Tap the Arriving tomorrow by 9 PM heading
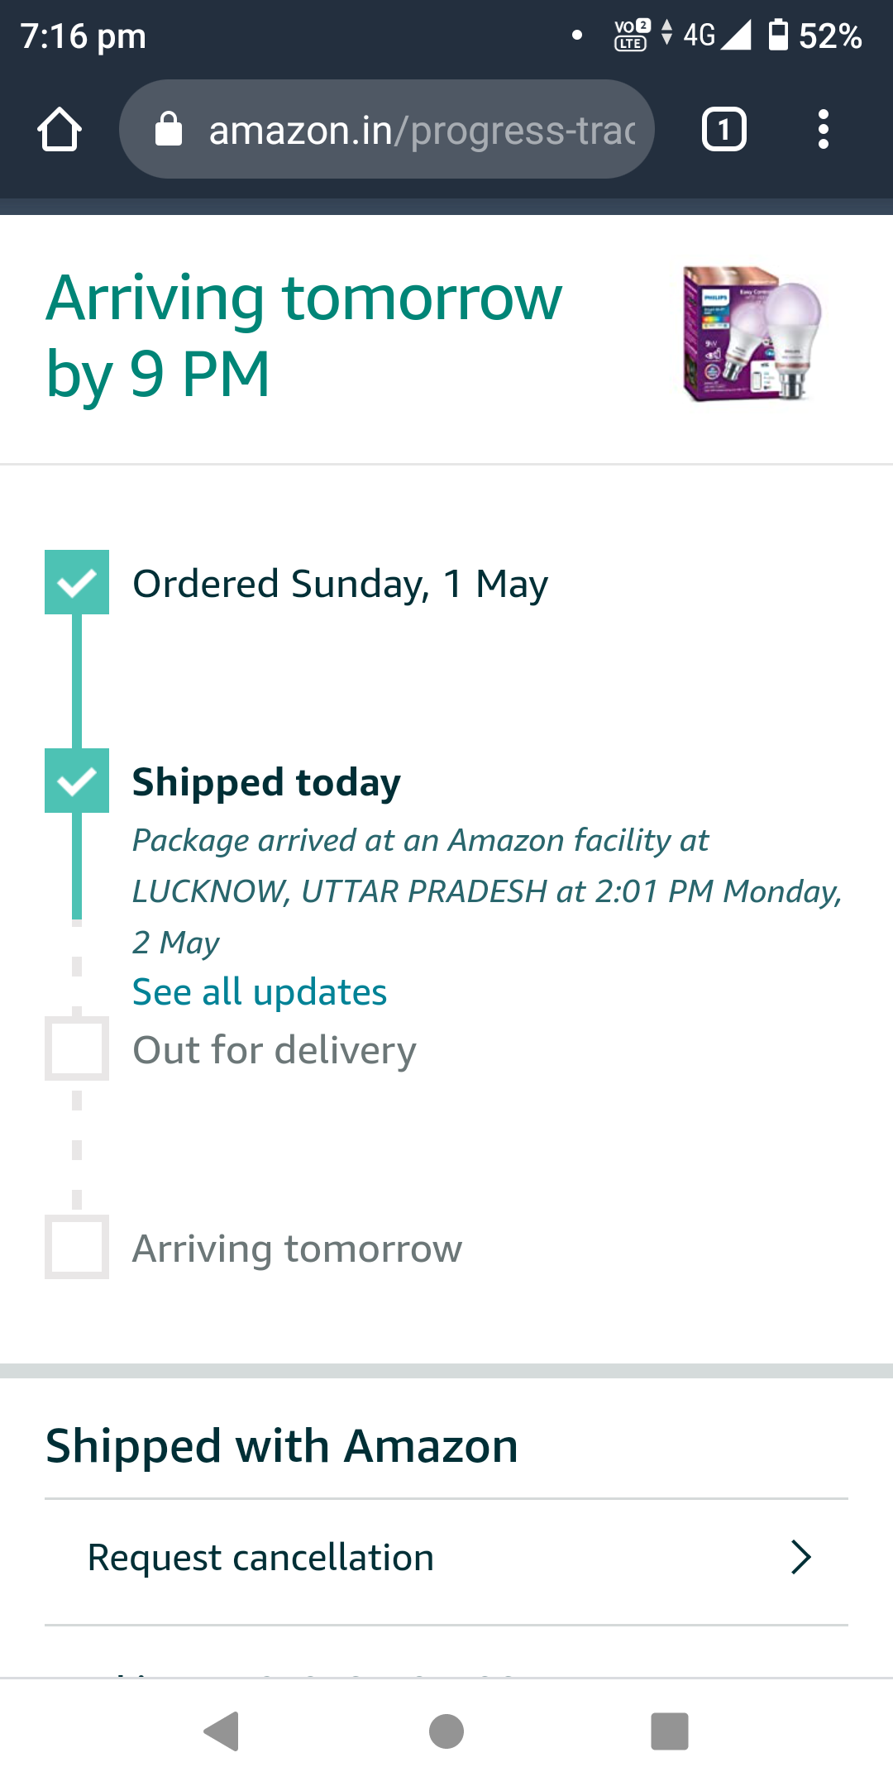This screenshot has width=893, height=1786. click(x=304, y=336)
